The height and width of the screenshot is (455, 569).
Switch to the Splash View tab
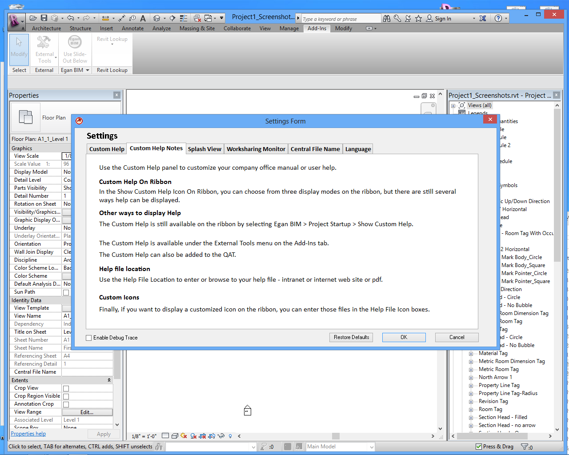pos(204,149)
